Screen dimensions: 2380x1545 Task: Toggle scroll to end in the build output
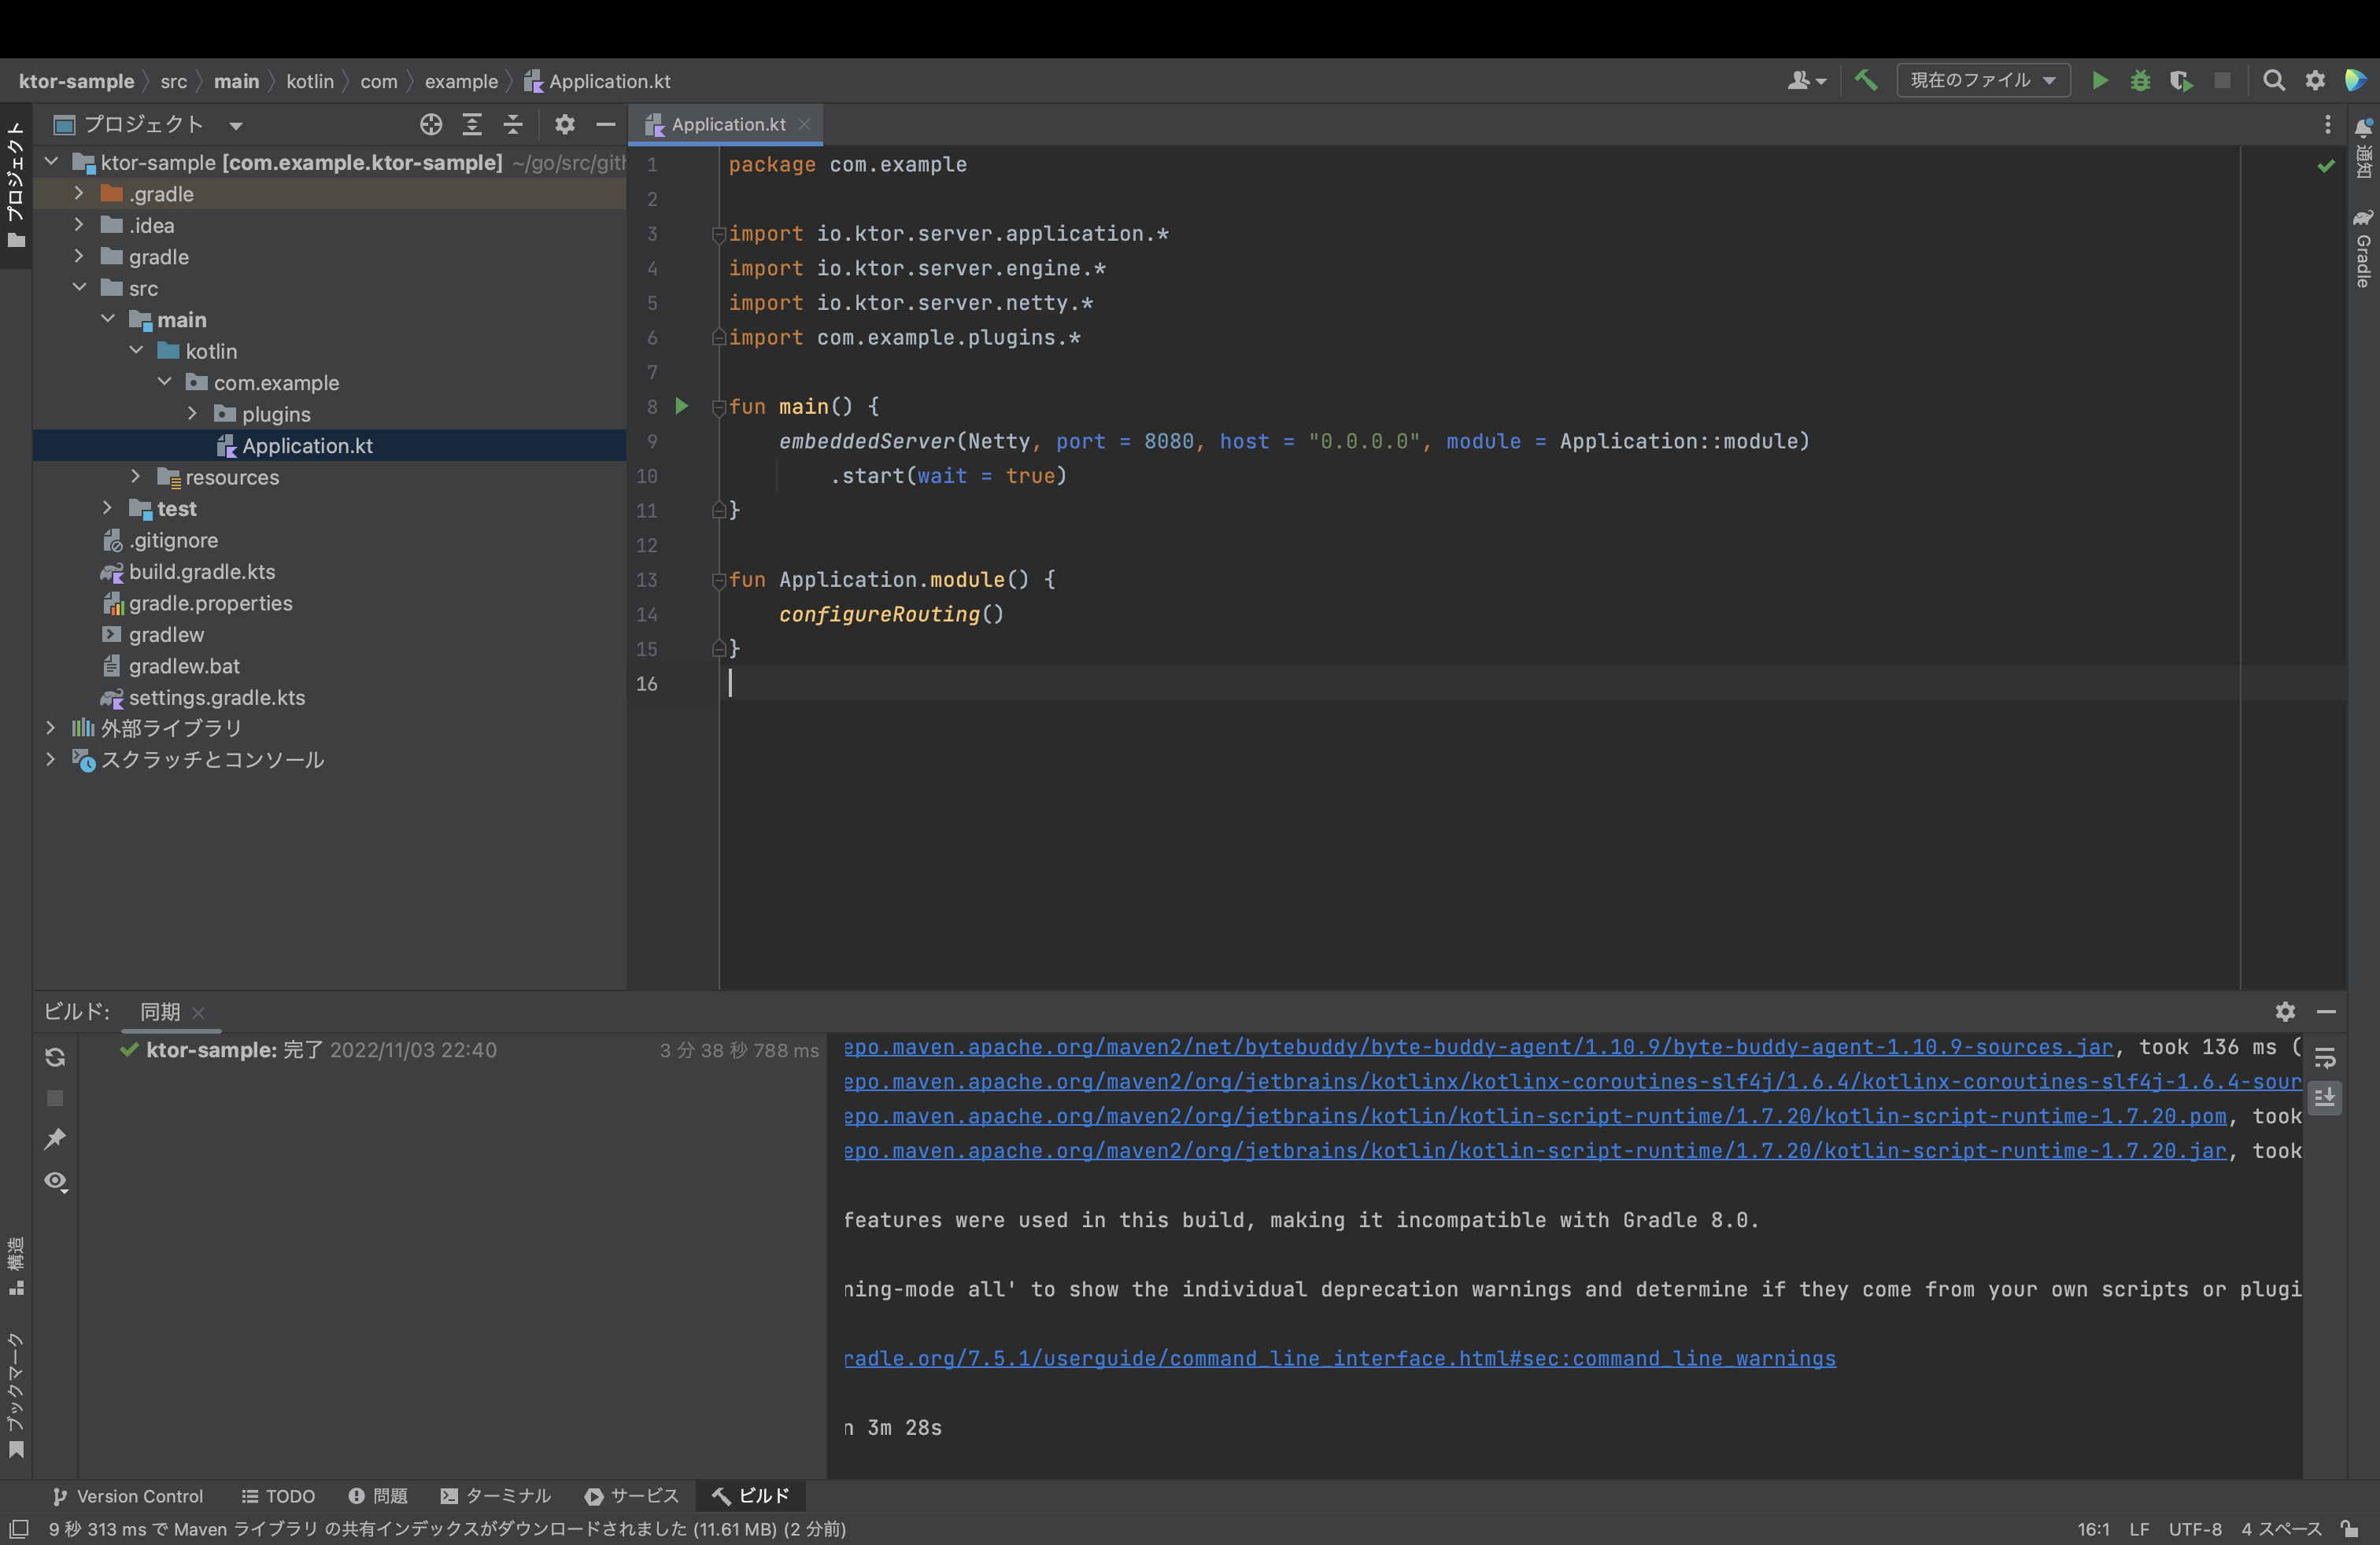pyautogui.click(x=2325, y=1097)
